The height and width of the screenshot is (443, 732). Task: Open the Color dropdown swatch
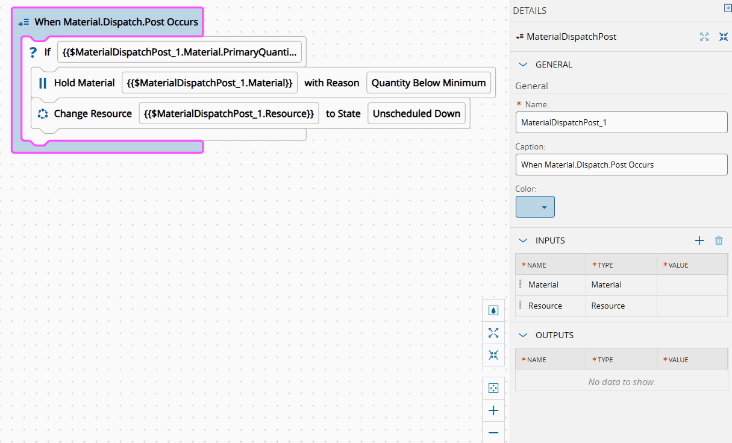pos(535,207)
